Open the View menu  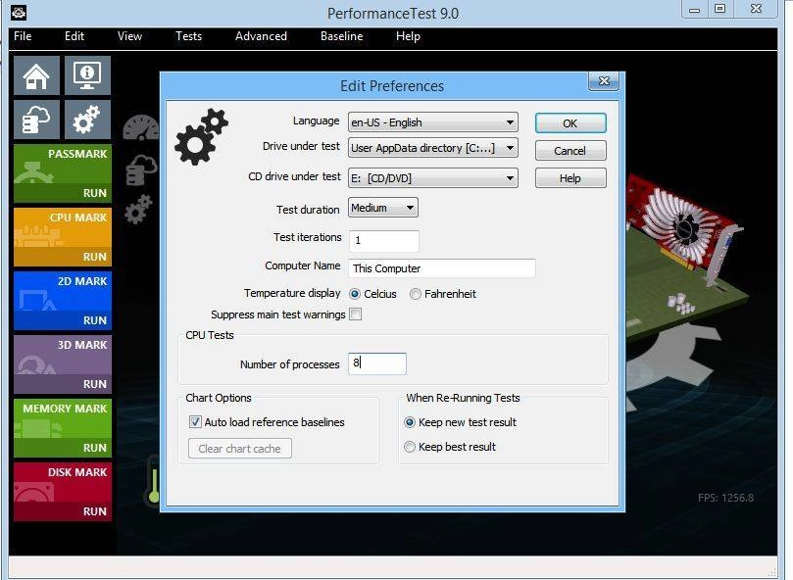coord(130,36)
